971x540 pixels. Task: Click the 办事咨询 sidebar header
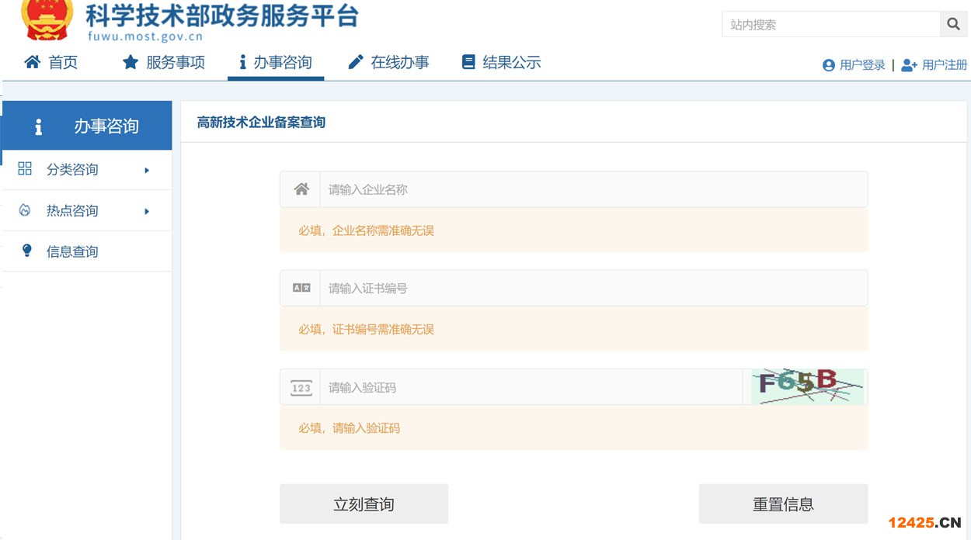click(86, 126)
